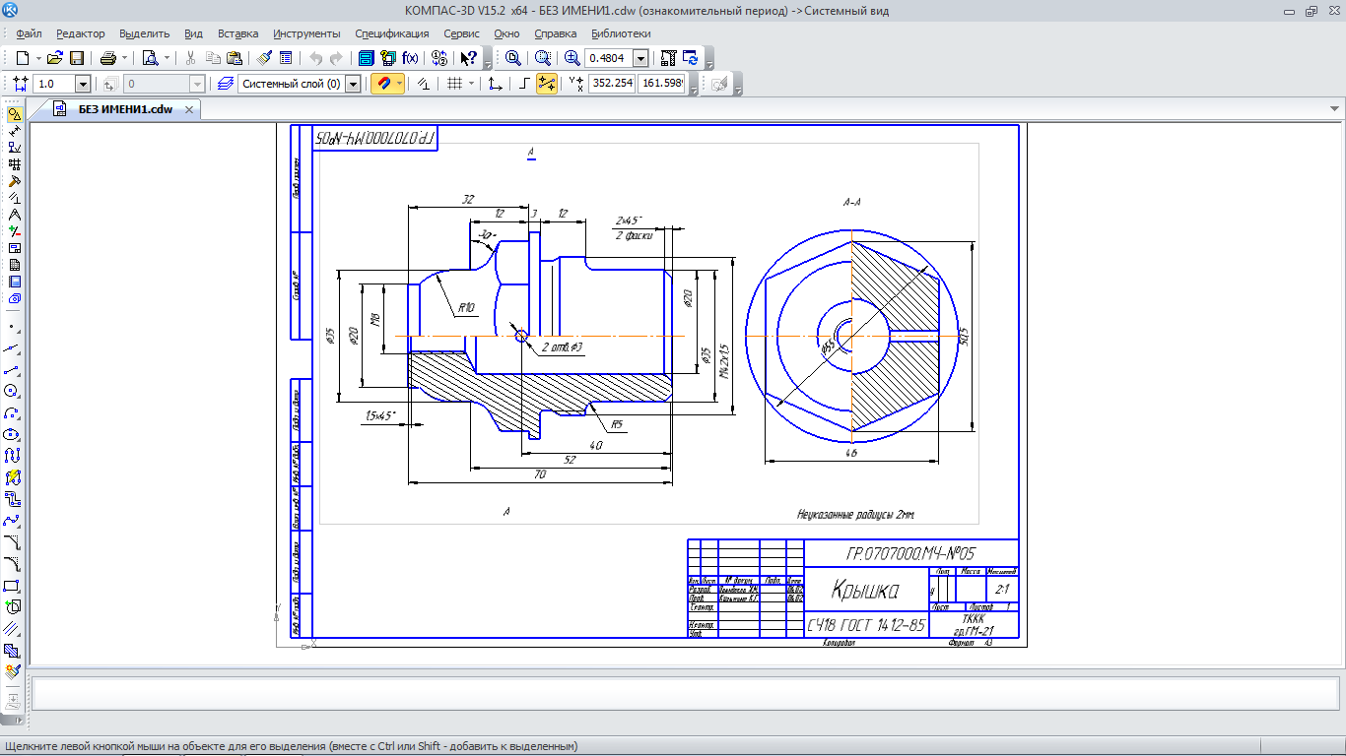This screenshot has width=1346, height=756.
Task: Open the variables f(x) panel
Action: click(410, 58)
